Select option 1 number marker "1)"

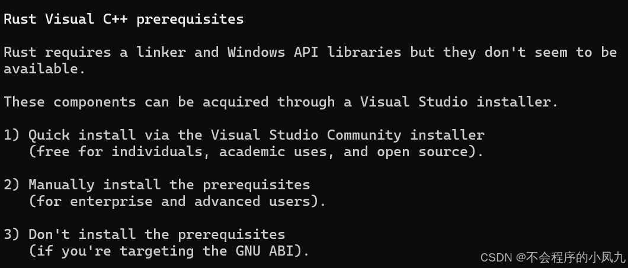pyautogui.click(x=12, y=135)
